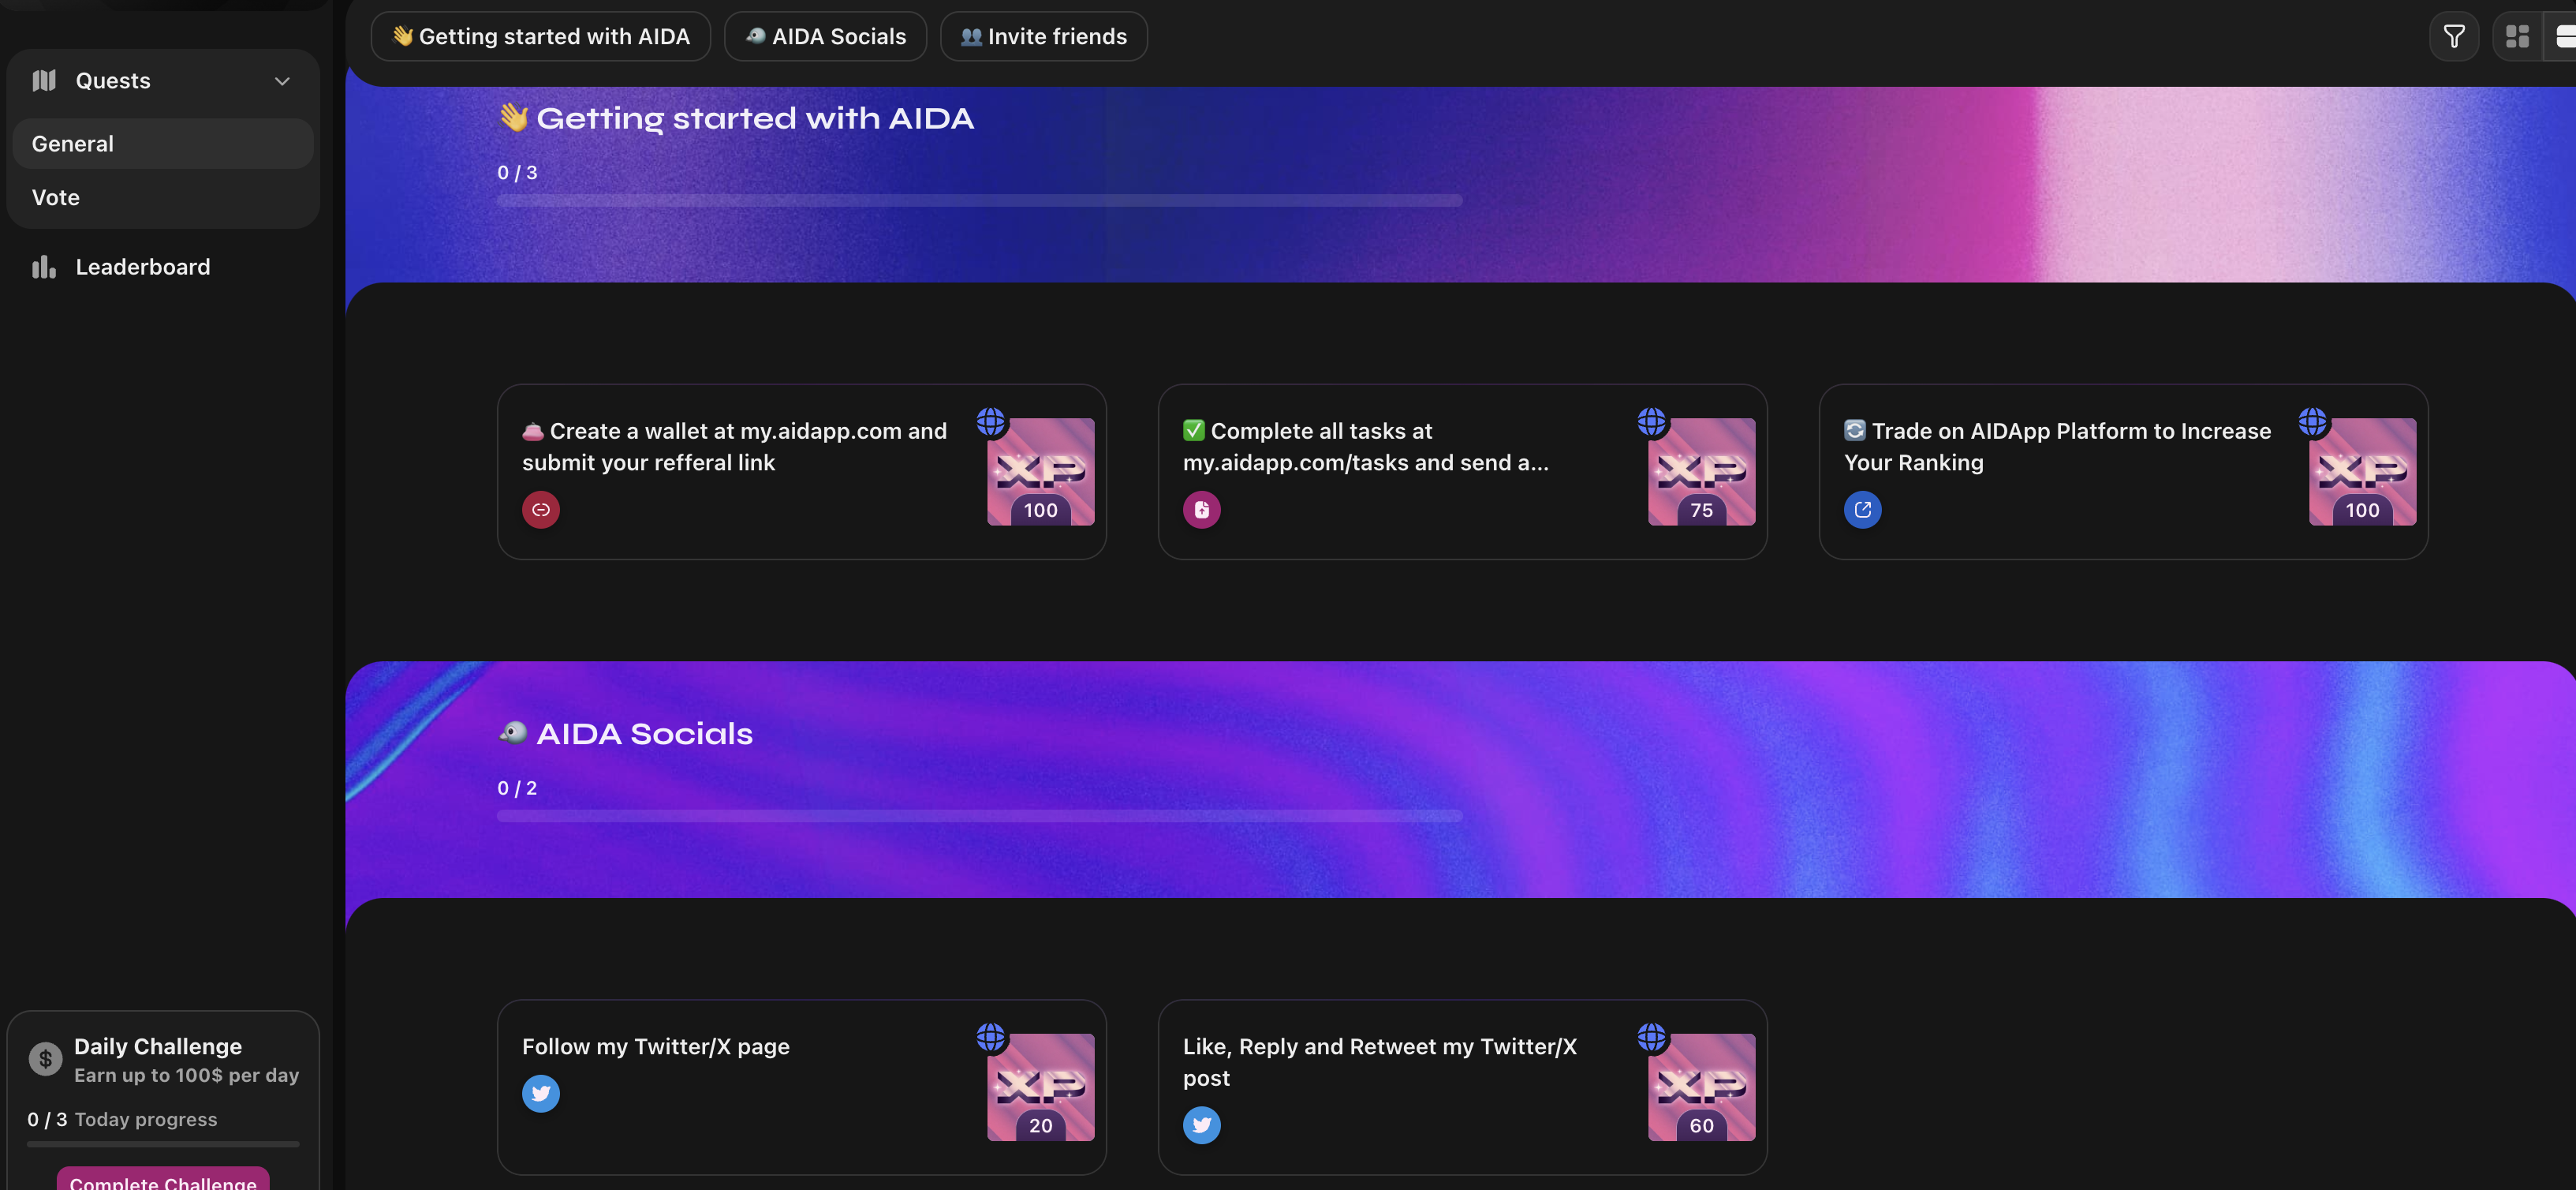The width and height of the screenshot is (2576, 1190).
Task: Collapse the Quests section chevron
Action: (282, 81)
